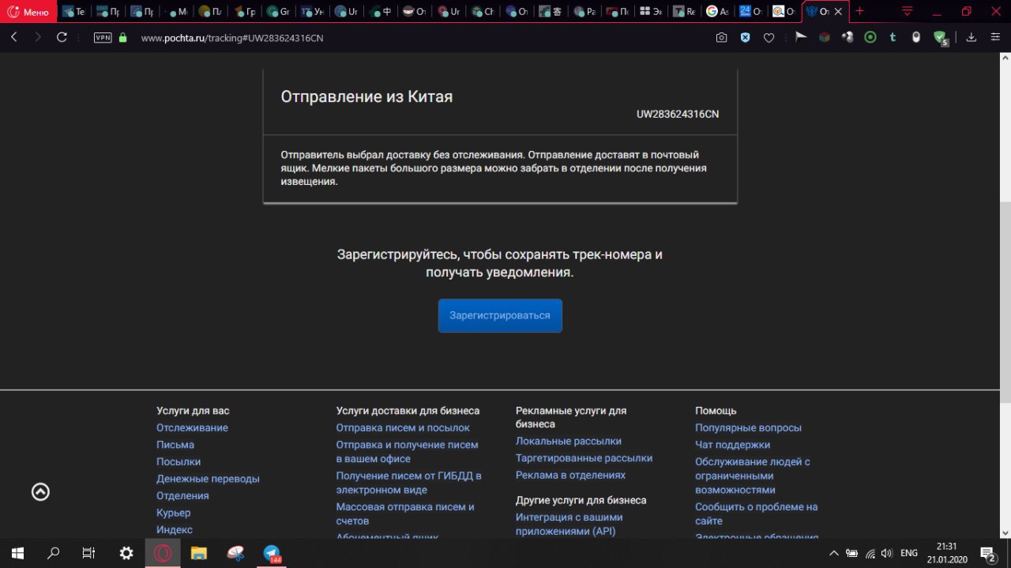Focus the address bar with pochta.ru URL
This screenshot has width=1011, height=568.
point(231,38)
